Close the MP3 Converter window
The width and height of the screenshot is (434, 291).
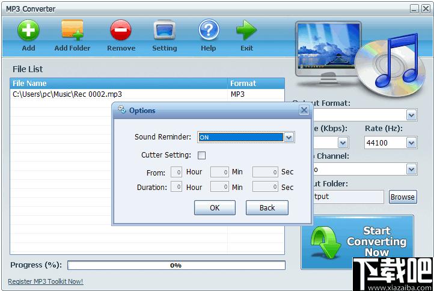point(426,9)
